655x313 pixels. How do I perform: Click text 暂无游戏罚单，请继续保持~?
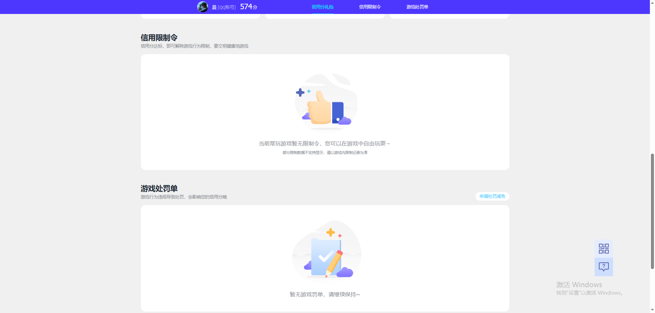pyautogui.click(x=325, y=295)
